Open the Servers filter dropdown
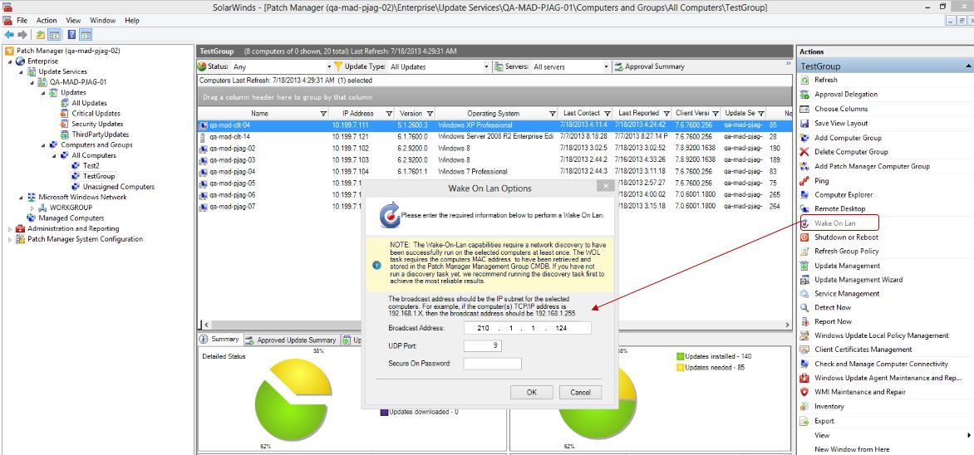 607,66
